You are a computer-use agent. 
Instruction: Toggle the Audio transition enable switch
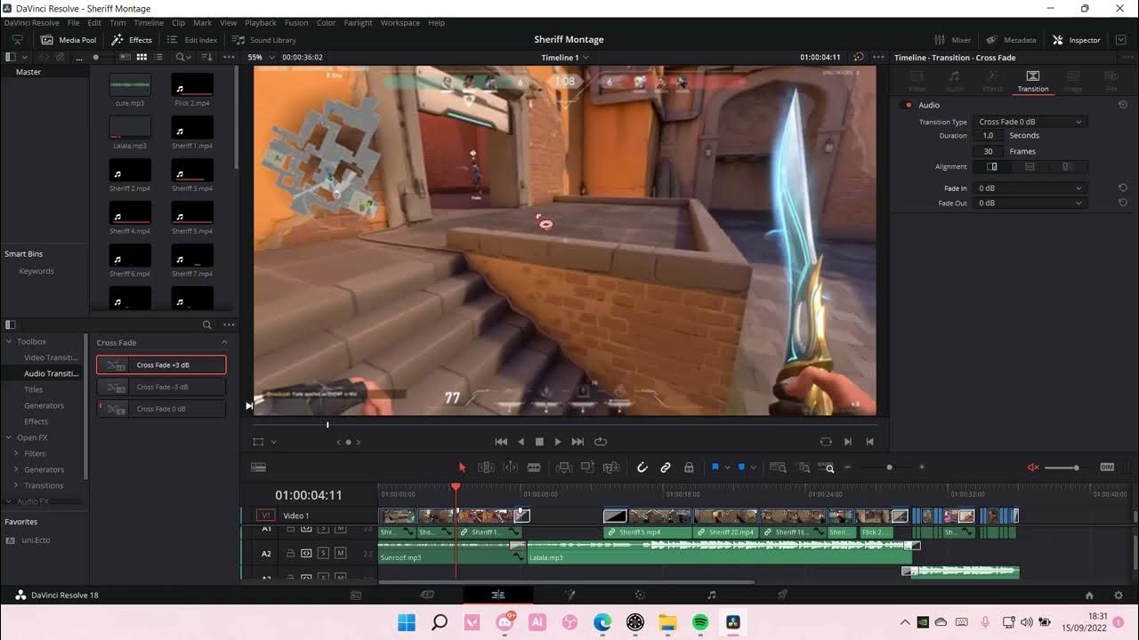coord(908,105)
